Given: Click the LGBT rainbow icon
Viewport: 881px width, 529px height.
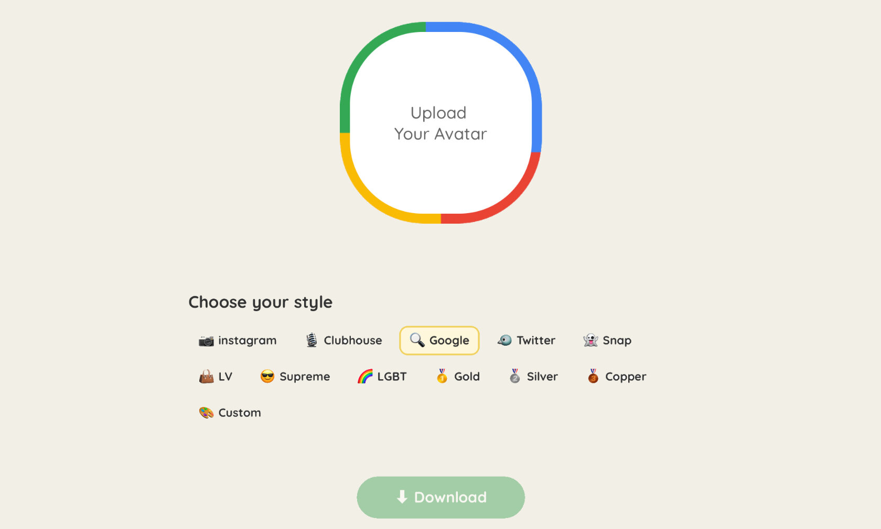Looking at the screenshot, I should (x=365, y=377).
